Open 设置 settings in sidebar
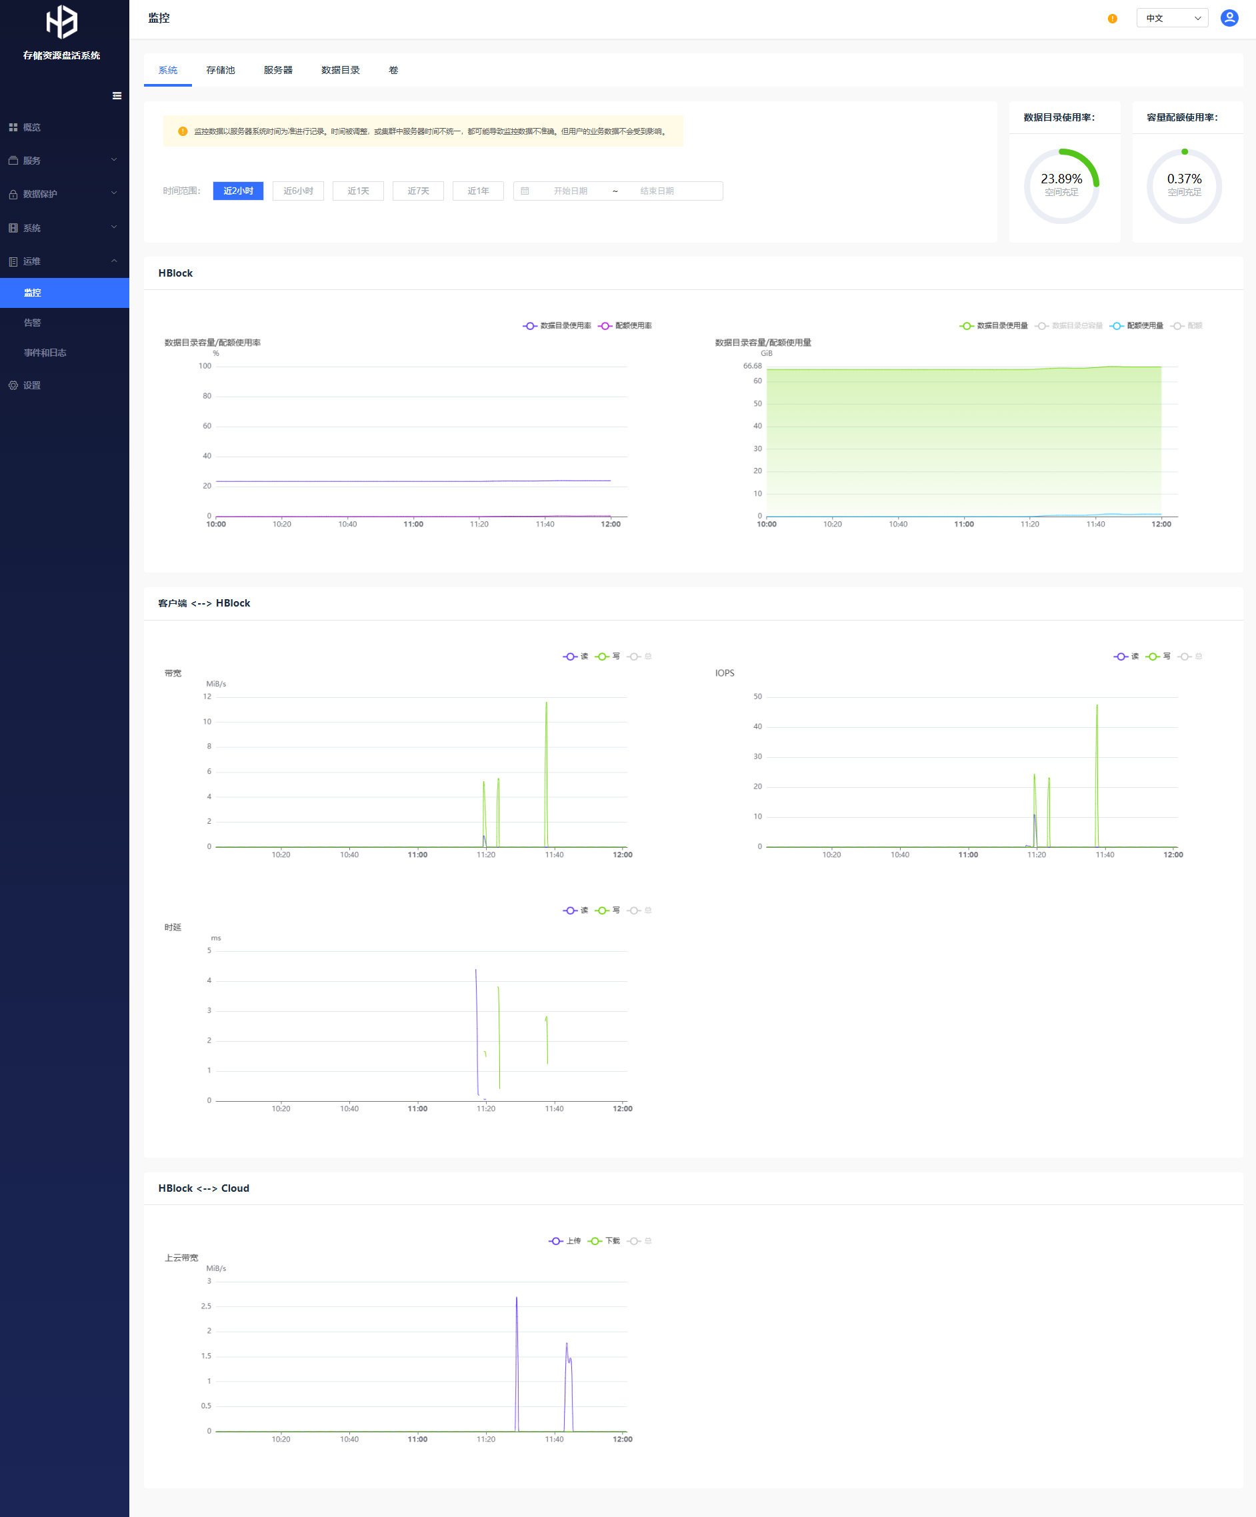 point(64,385)
